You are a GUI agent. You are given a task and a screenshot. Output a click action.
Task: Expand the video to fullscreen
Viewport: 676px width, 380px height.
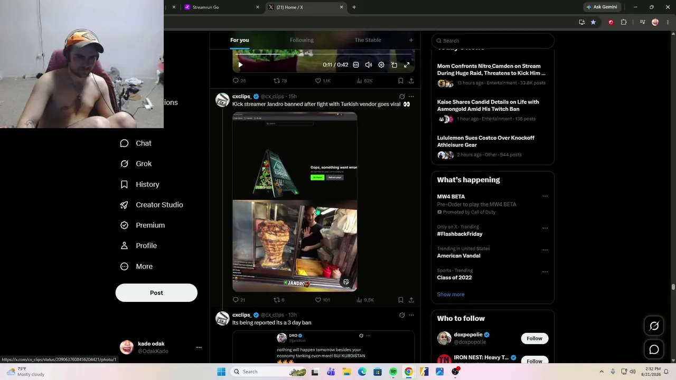click(x=407, y=65)
